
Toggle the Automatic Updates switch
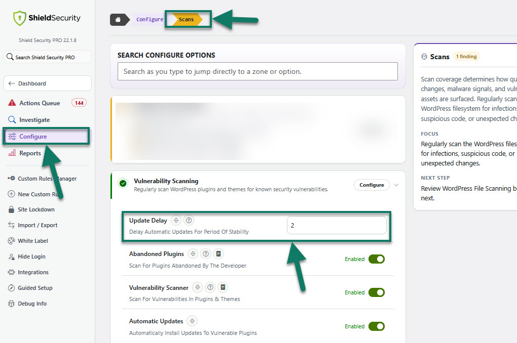coord(377,326)
